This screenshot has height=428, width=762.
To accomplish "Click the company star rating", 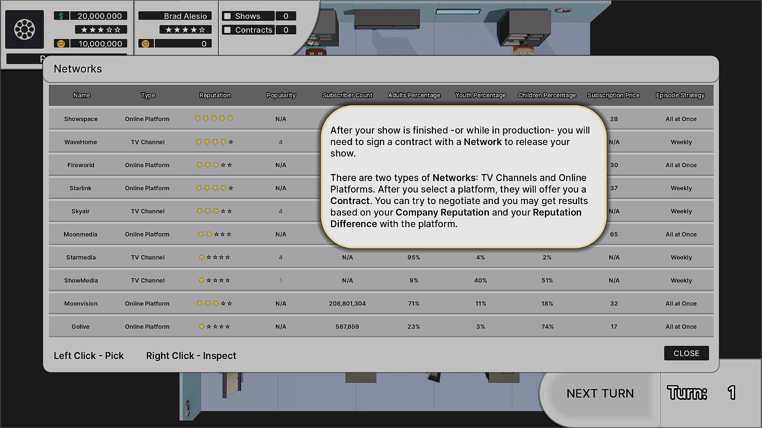I will pos(101,30).
